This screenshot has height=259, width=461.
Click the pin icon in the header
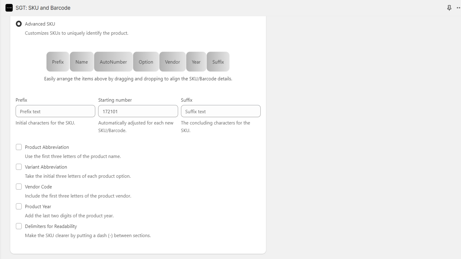click(449, 8)
